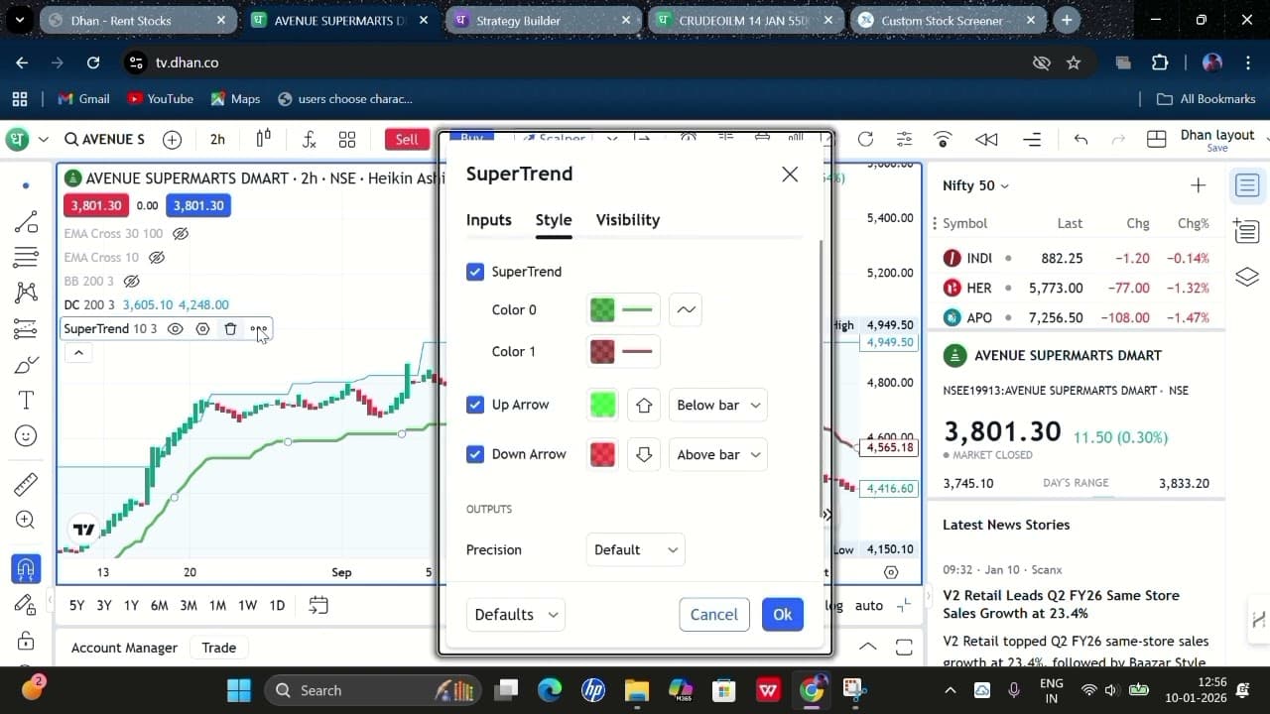
Task: Switch to the Inputs tab
Action: 489,220
